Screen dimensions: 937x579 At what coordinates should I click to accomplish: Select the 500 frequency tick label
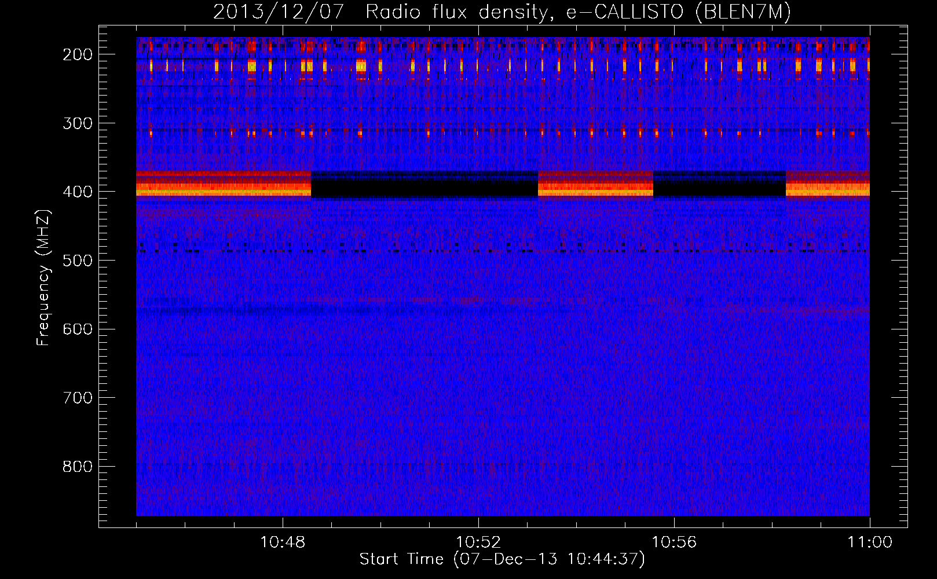(78, 261)
